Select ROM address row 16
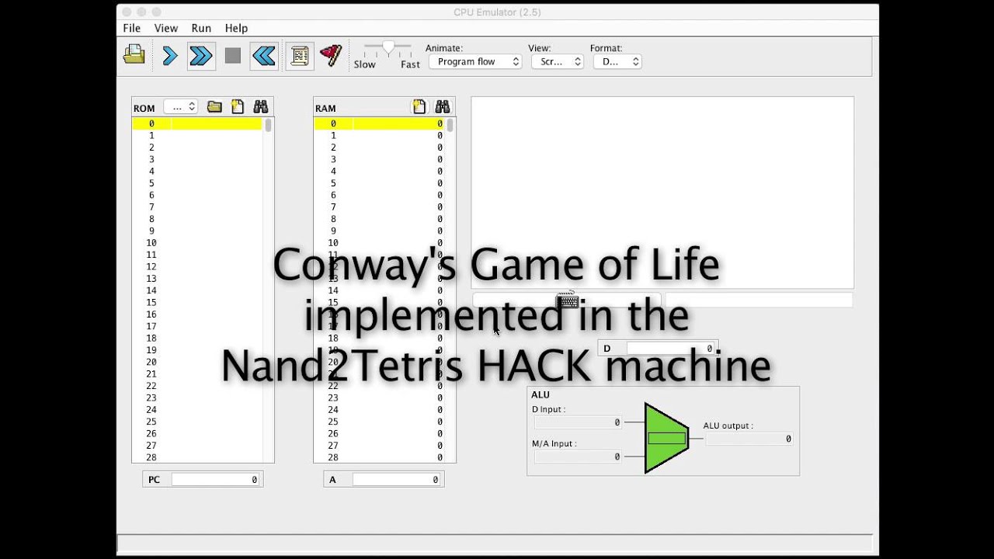The width and height of the screenshot is (994, 559). [x=197, y=314]
